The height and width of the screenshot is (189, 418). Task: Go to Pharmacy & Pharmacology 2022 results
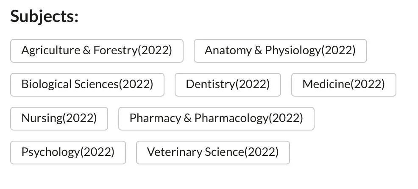(216, 119)
